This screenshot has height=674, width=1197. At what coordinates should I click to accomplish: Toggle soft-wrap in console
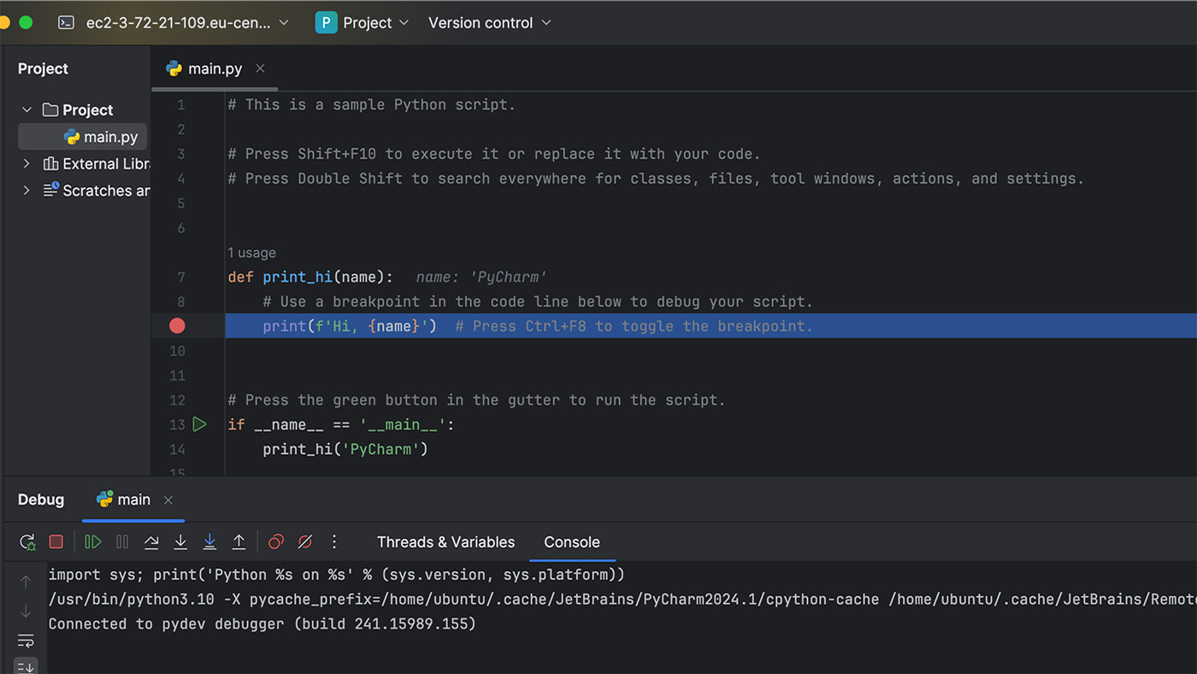(26, 641)
